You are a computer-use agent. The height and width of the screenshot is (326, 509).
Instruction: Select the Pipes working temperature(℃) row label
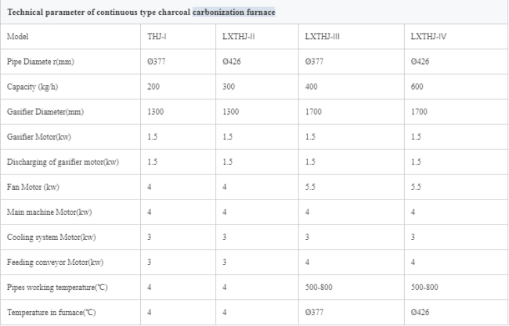(x=56, y=288)
